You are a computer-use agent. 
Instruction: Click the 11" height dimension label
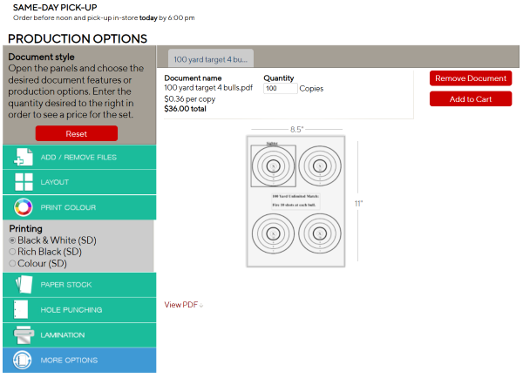click(358, 203)
